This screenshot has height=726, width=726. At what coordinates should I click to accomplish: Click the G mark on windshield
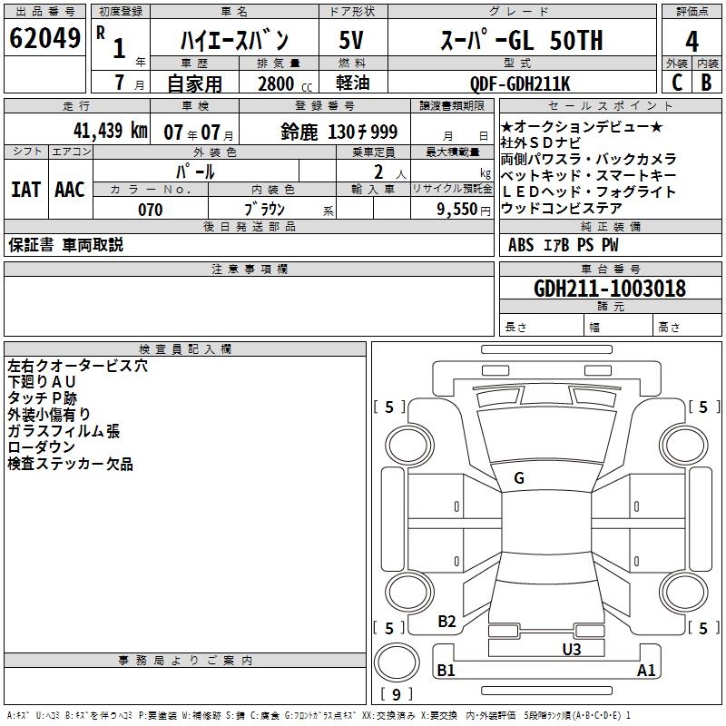[519, 478]
